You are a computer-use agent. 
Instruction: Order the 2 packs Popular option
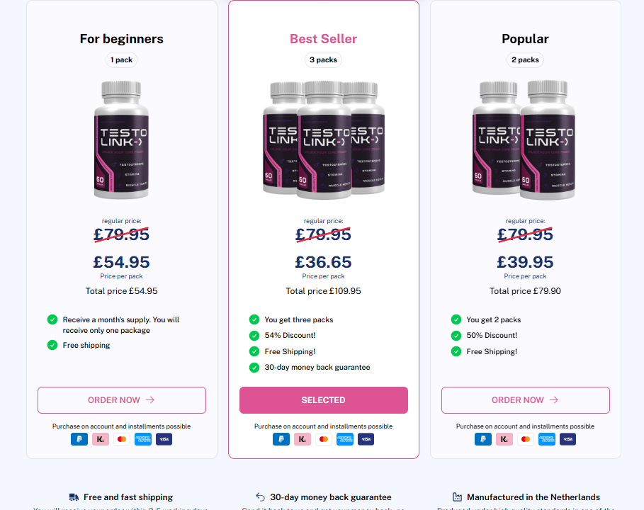525,400
